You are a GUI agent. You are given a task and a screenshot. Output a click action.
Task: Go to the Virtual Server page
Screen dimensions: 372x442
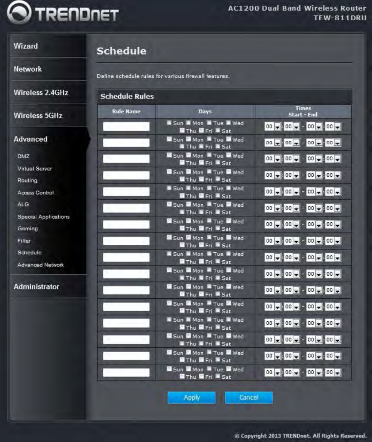[x=35, y=169]
